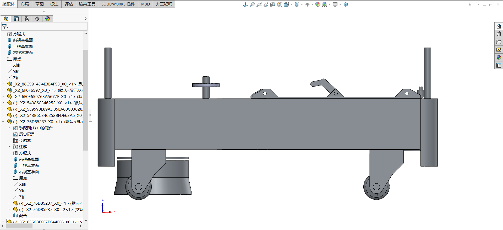The height and width of the screenshot is (230, 503).
Task: Select the 历史记录 history item
Action: point(27,134)
